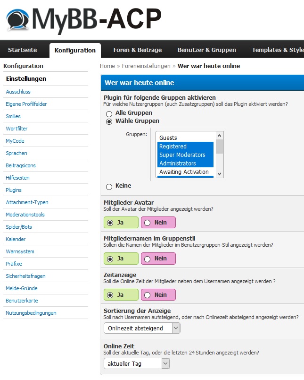
Task: Select Super Moderators in Gruppen list
Action: tap(185, 155)
